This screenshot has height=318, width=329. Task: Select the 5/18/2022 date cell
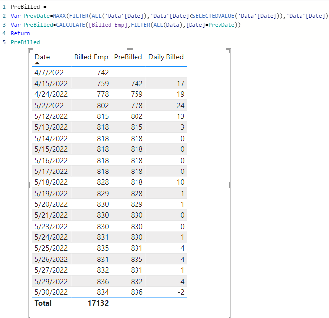pyautogui.click(x=51, y=182)
